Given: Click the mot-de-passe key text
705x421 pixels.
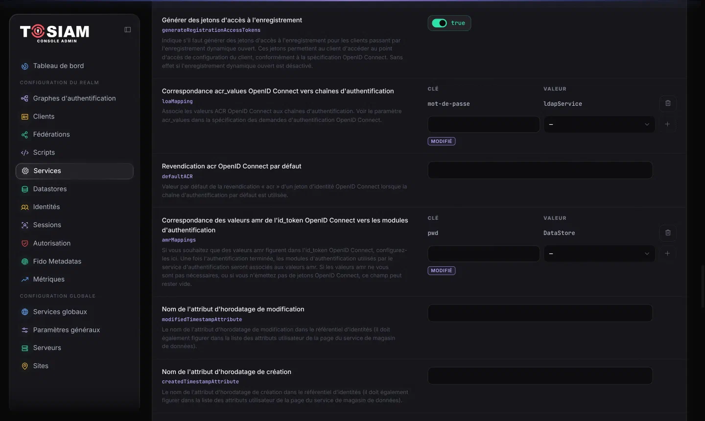Looking at the screenshot, I should pos(448,104).
